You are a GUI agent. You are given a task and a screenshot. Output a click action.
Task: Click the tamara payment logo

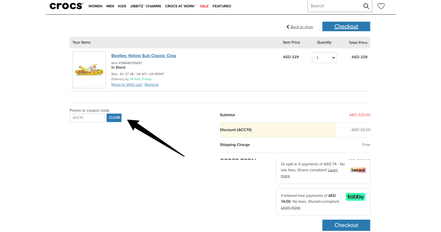click(x=358, y=170)
